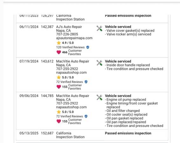Call AJ's Auto Repair number 707-226-2805
This screenshot has height=143, width=180.
67,34
